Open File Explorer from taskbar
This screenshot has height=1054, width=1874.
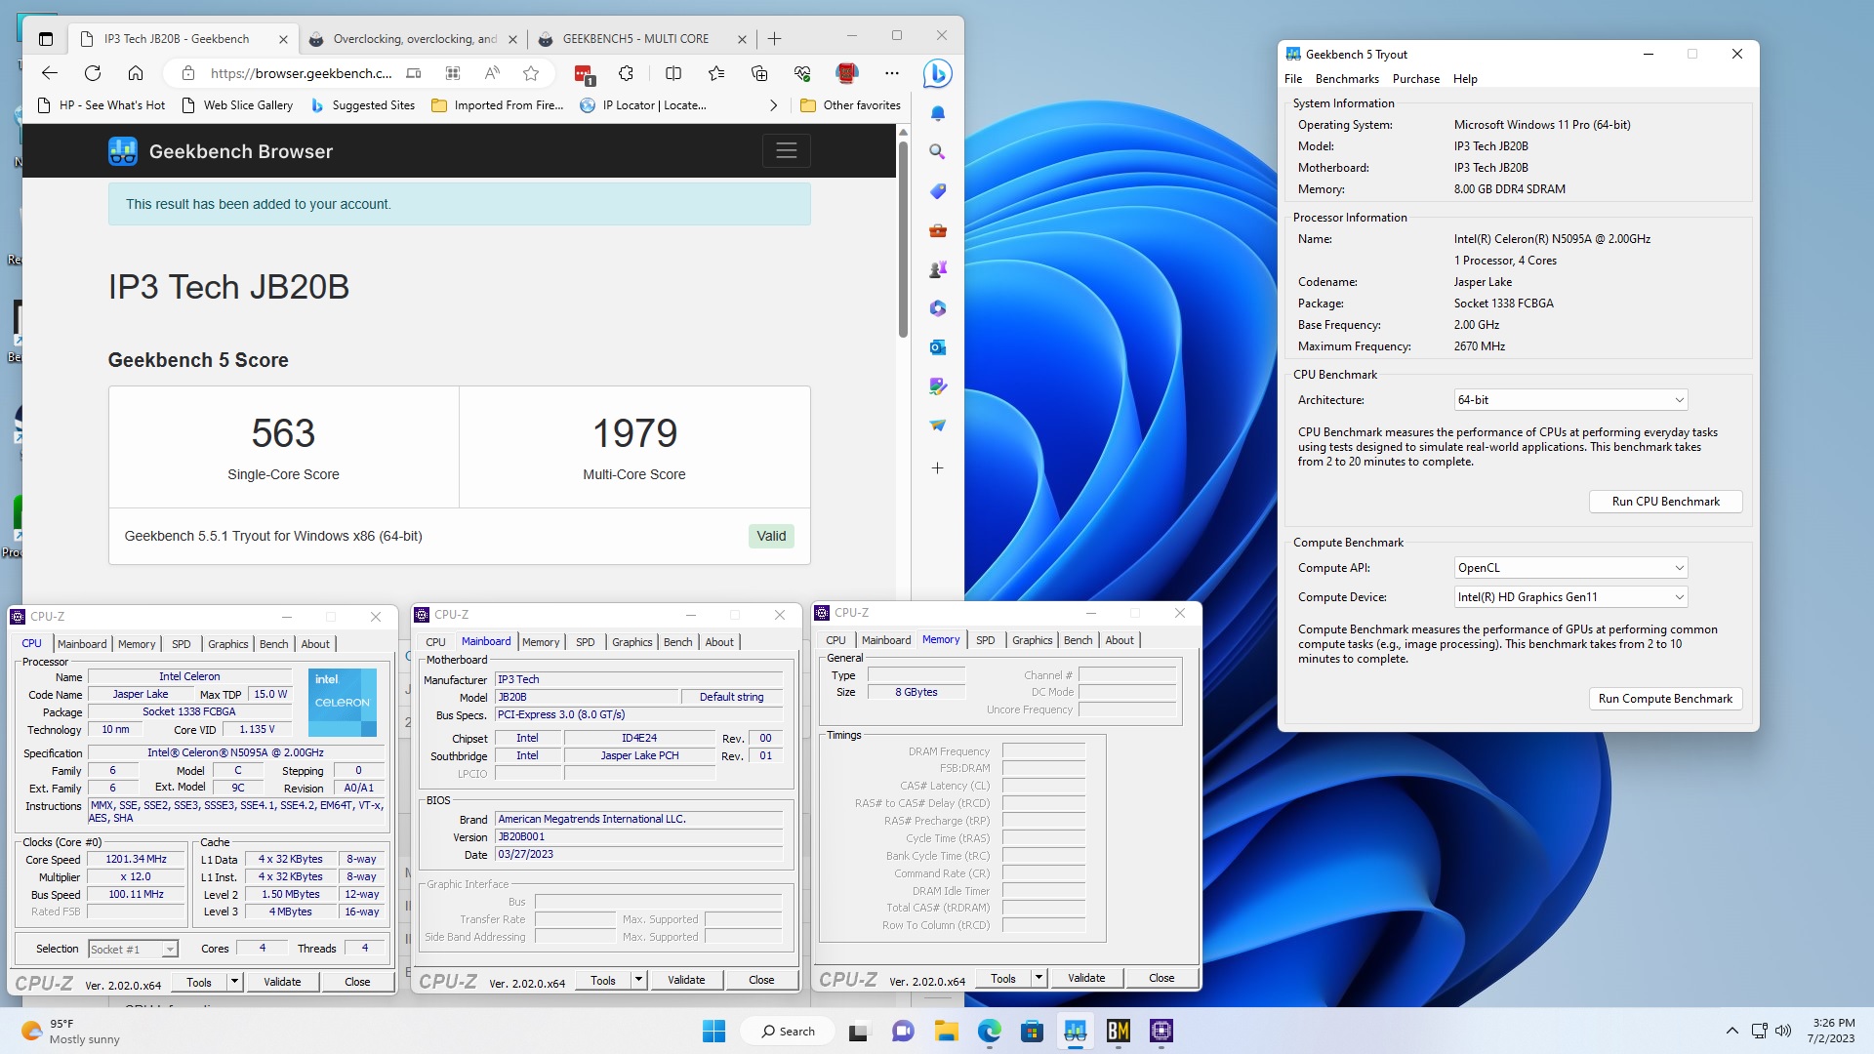pos(946,1032)
